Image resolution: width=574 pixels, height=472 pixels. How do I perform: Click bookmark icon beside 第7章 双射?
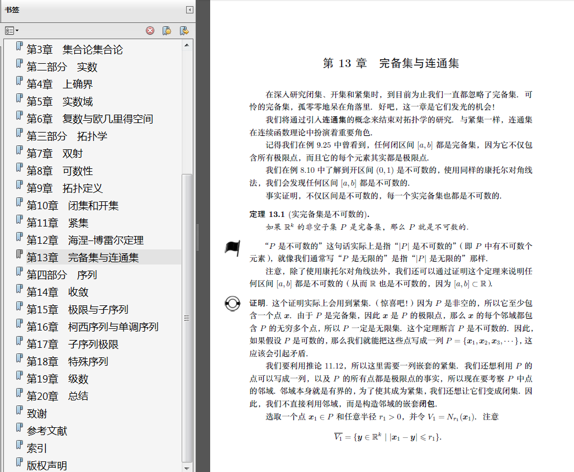point(20,150)
